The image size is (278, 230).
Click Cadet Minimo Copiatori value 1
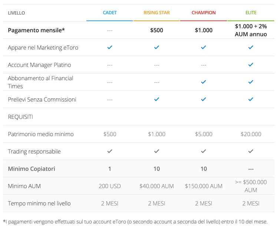(110, 169)
